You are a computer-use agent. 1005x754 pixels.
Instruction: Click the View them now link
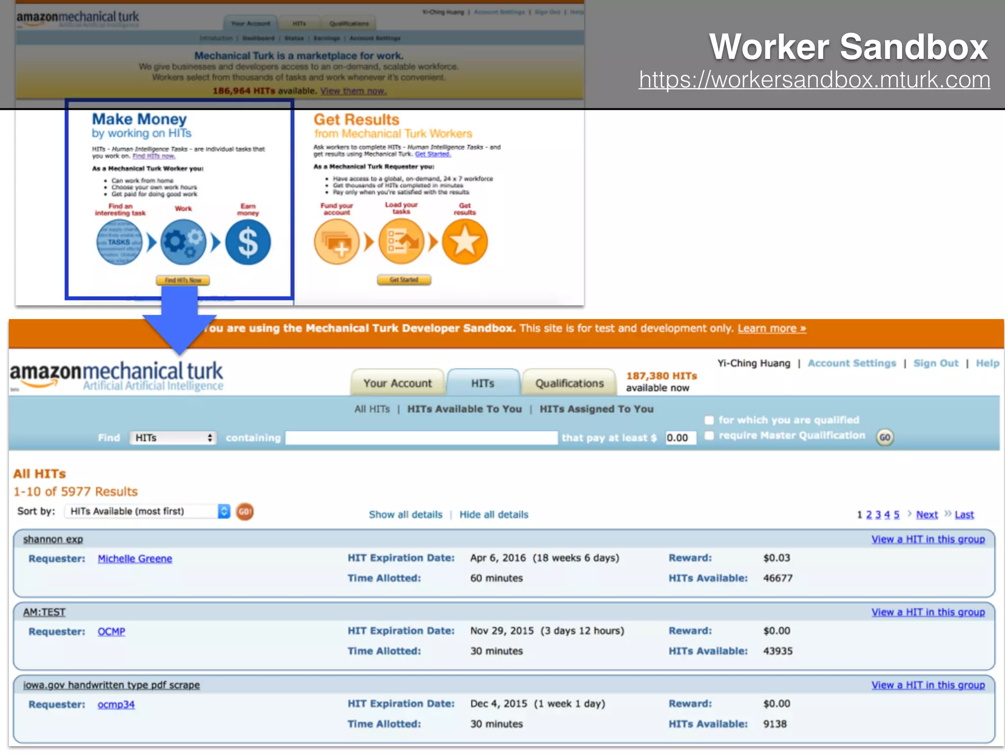353,91
